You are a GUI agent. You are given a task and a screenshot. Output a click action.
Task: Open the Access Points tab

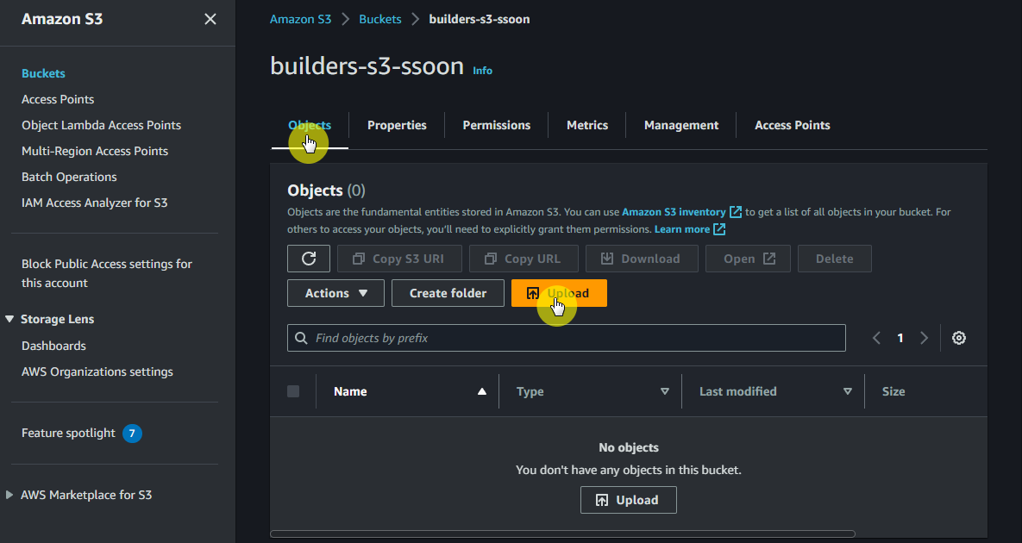point(793,125)
